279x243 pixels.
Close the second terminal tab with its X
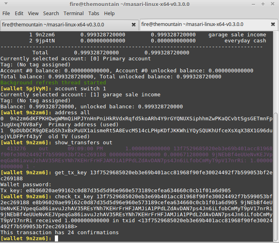(x=273, y=24)
